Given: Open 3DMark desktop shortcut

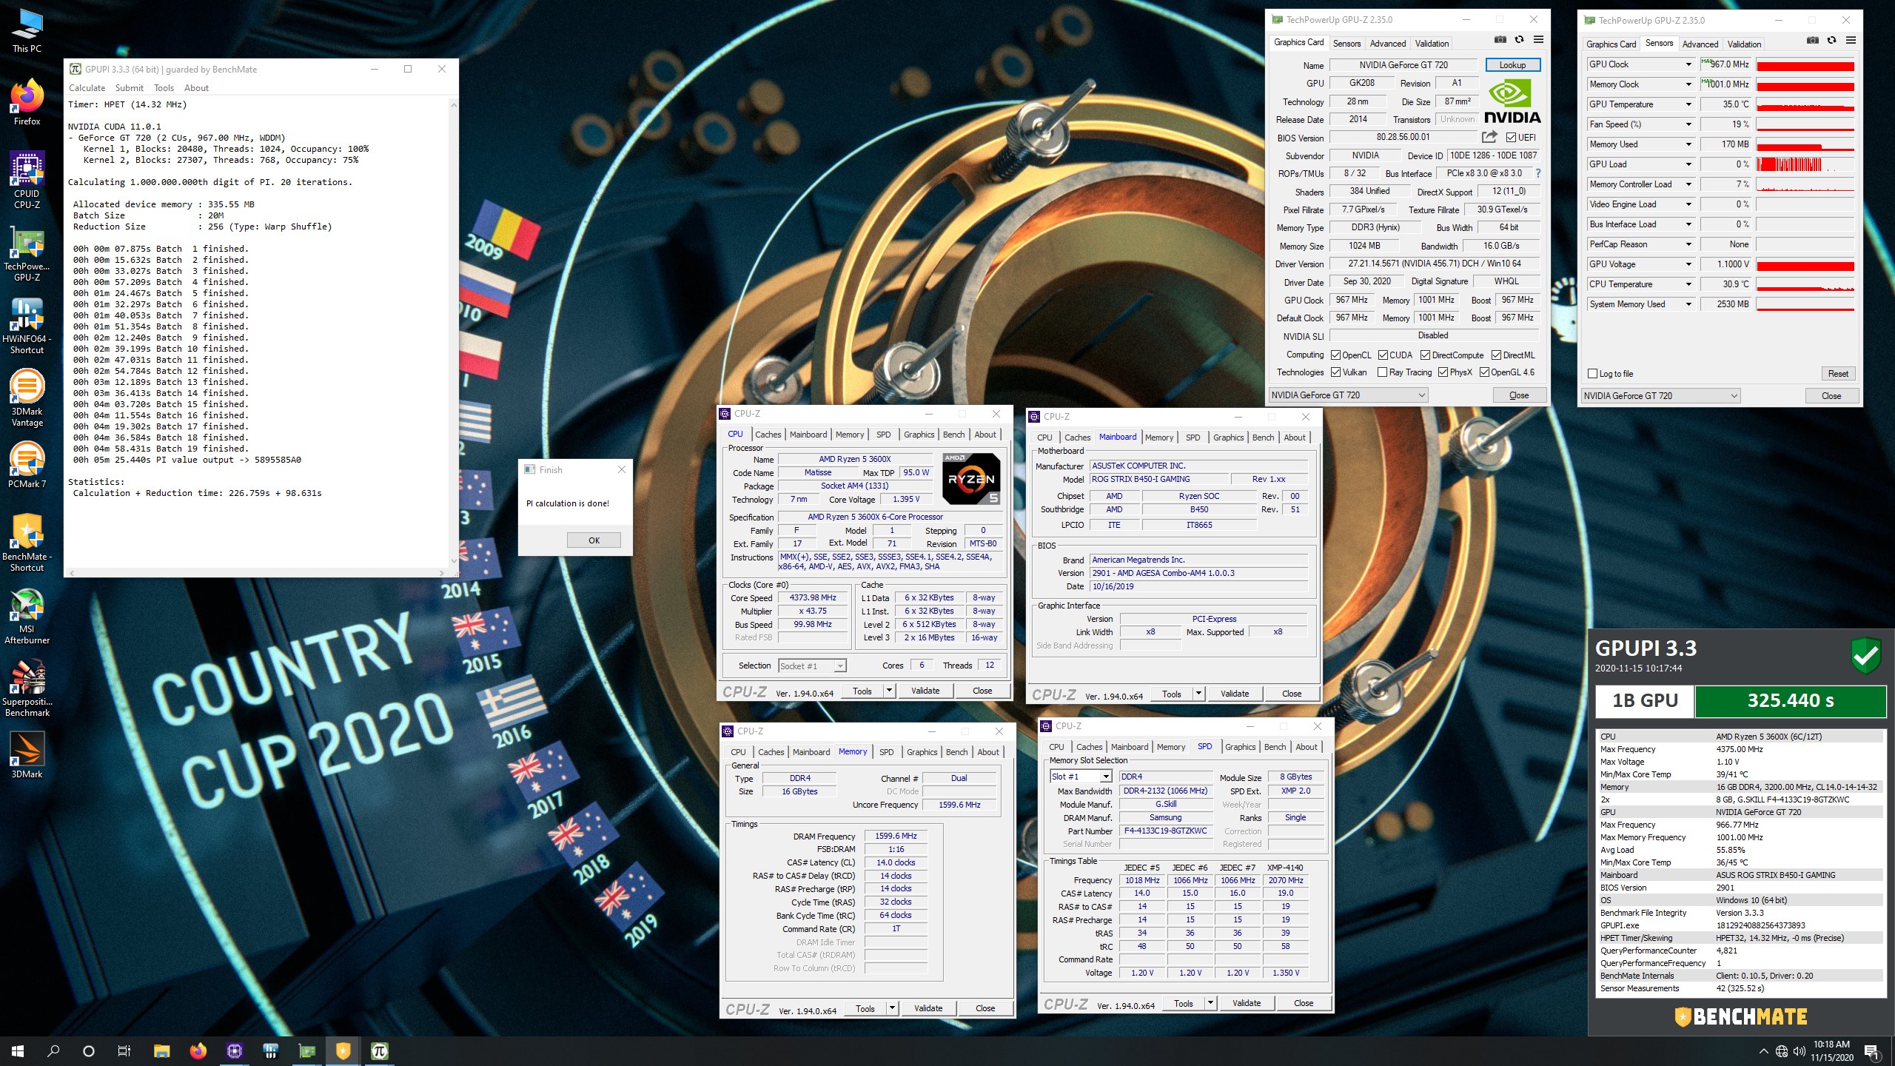Looking at the screenshot, I should (27, 756).
